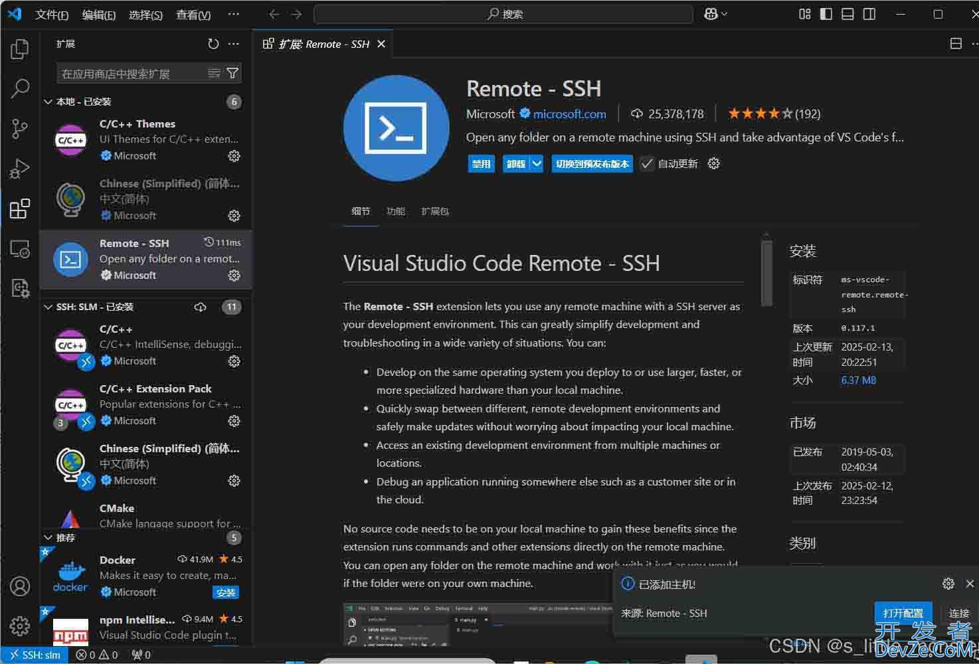
Task: Toggle the auto update checkbox
Action: [x=647, y=164]
